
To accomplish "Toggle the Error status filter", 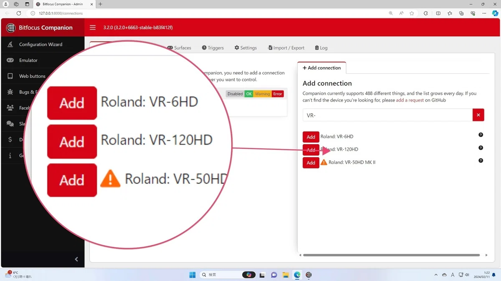I will [x=278, y=94].
